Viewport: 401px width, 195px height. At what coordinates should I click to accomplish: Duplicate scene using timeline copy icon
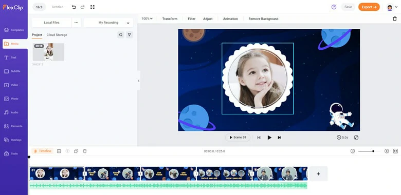(76, 151)
